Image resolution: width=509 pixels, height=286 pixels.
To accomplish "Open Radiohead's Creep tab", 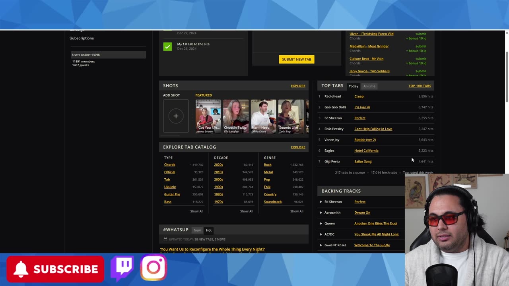I will tap(359, 96).
